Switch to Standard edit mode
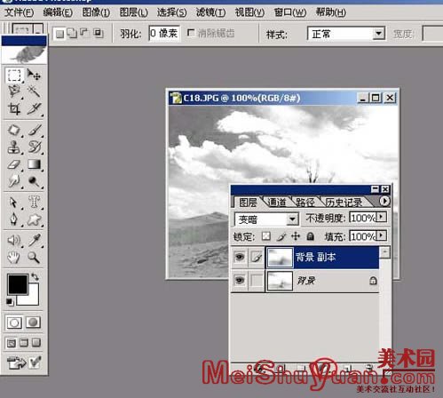Viewport: 443px width, 398px height. [14, 322]
